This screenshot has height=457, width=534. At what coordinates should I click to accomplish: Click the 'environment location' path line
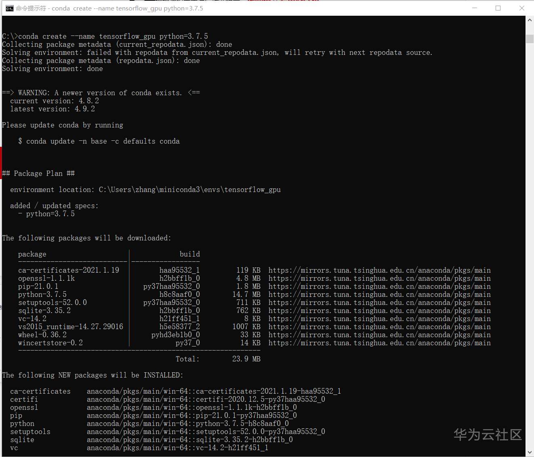(x=145, y=190)
